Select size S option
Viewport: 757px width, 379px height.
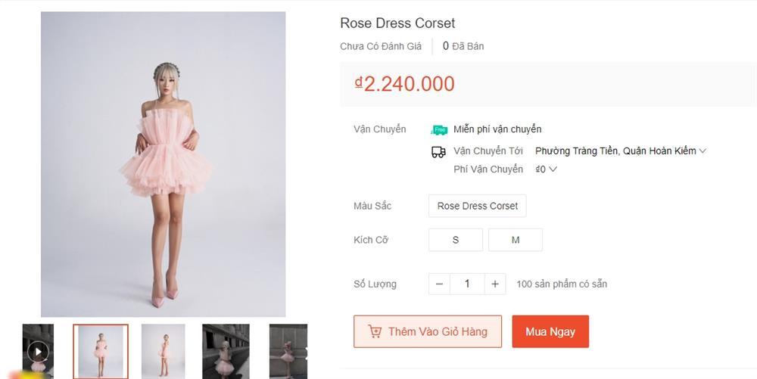pyautogui.click(x=456, y=240)
